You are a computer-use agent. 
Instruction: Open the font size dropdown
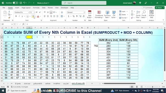coord(34,12)
